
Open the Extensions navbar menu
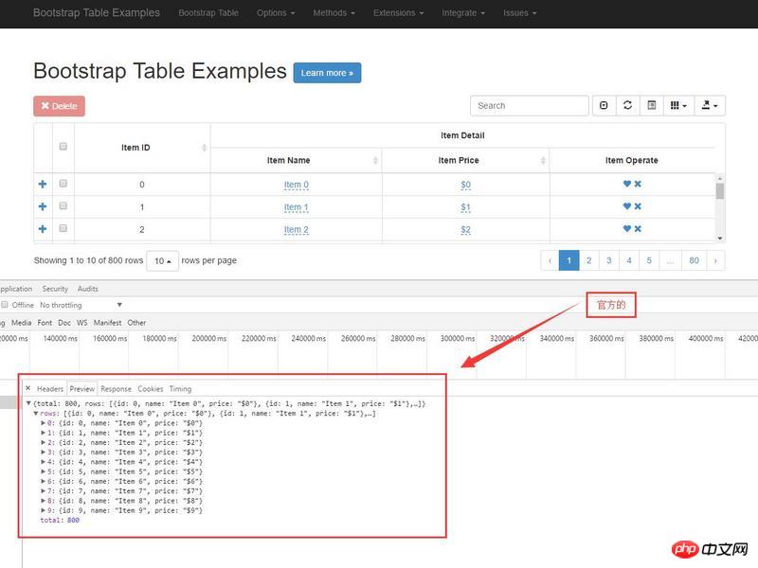click(x=398, y=13)
